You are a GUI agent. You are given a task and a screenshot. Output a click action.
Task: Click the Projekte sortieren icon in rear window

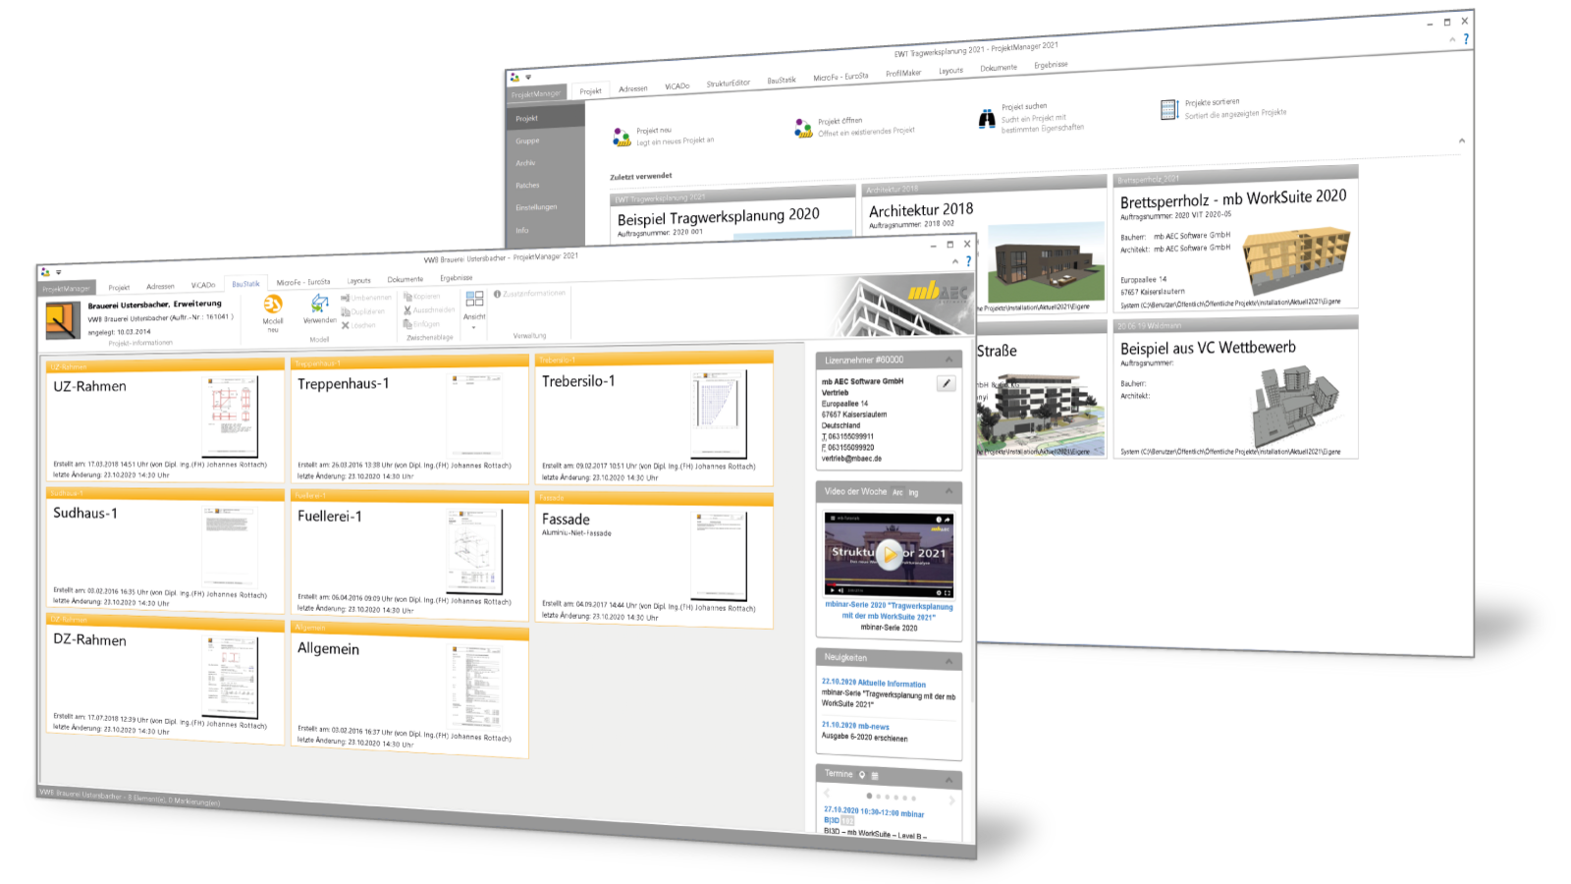coord(1168,110)
